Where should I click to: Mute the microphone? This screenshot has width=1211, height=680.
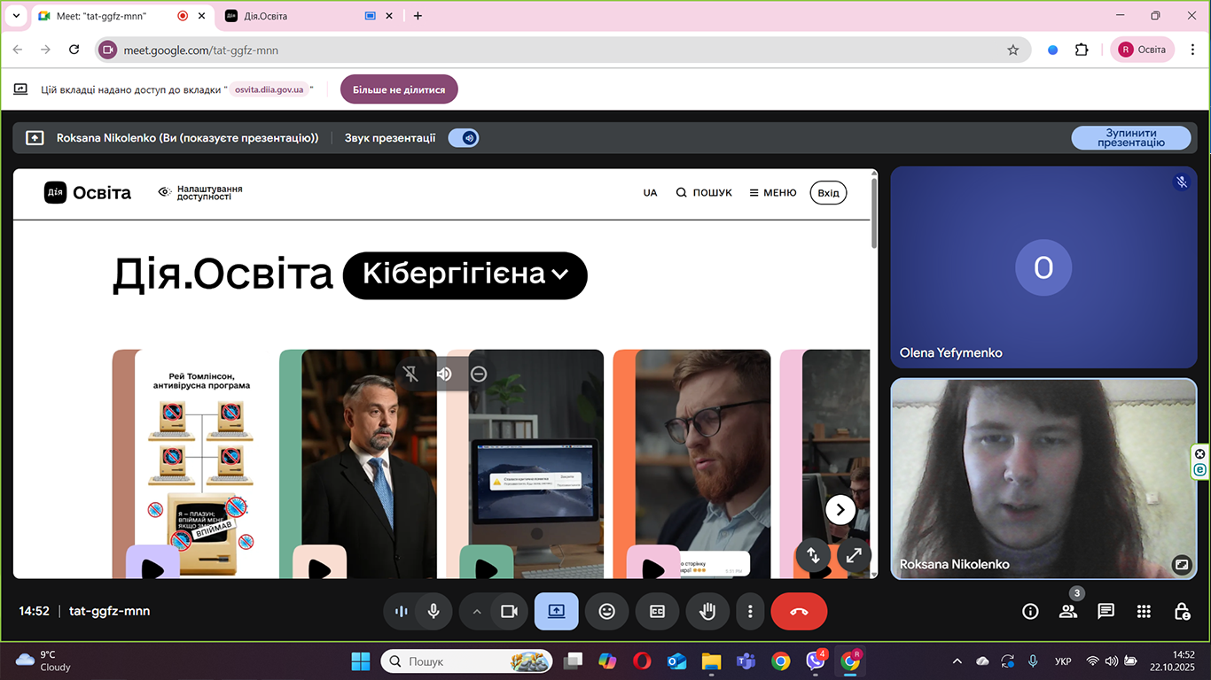point(434,611)
